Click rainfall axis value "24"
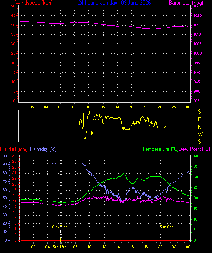The width and height of the screenshot is (212, 253). click(15, 173)
